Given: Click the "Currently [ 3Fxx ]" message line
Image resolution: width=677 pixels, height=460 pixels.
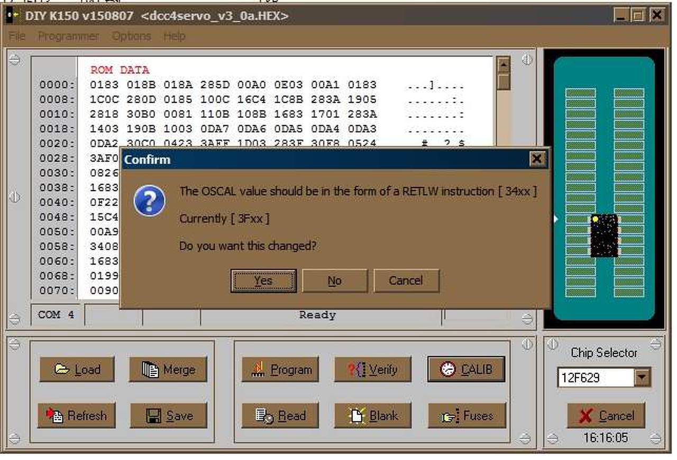Looking at the screenshot, I should click(x=224, y=219).
